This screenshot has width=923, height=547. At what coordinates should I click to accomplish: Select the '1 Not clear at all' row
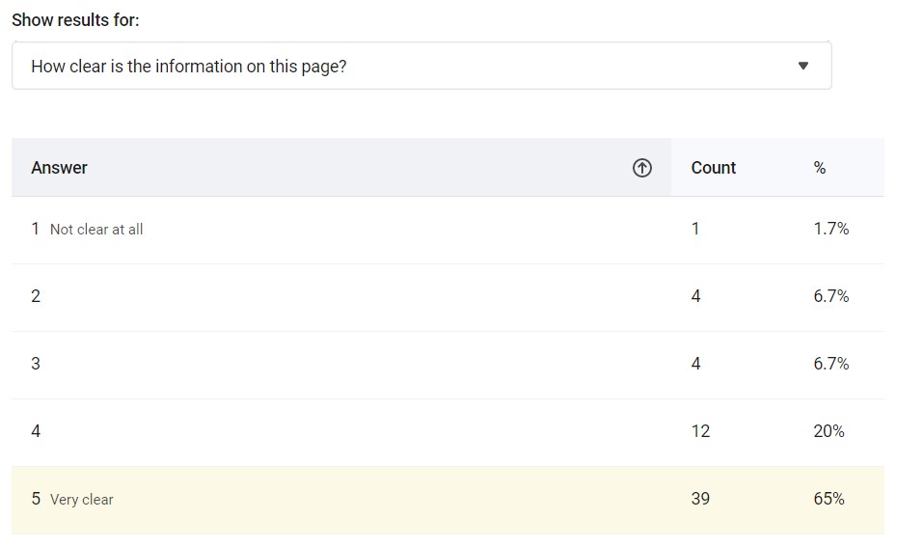(448, 230)
